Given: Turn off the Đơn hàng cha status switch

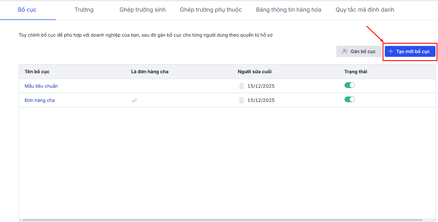Looking at the screenshot, I should 350,100.
